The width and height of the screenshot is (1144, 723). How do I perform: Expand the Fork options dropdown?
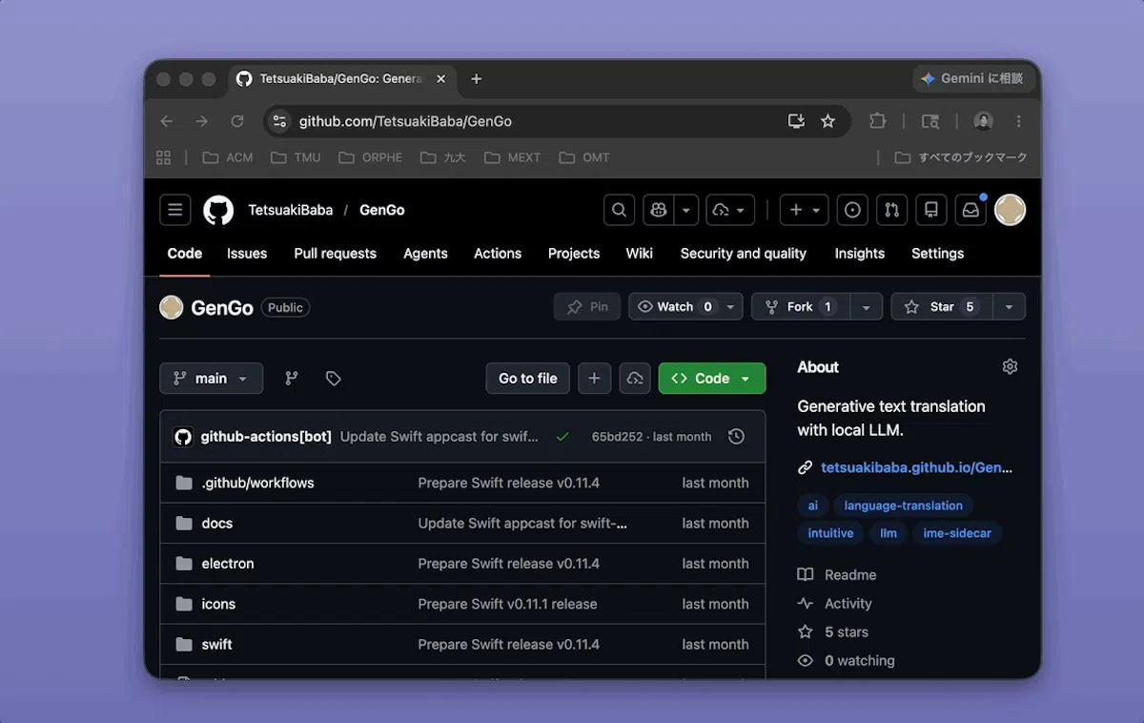(866, 307)
